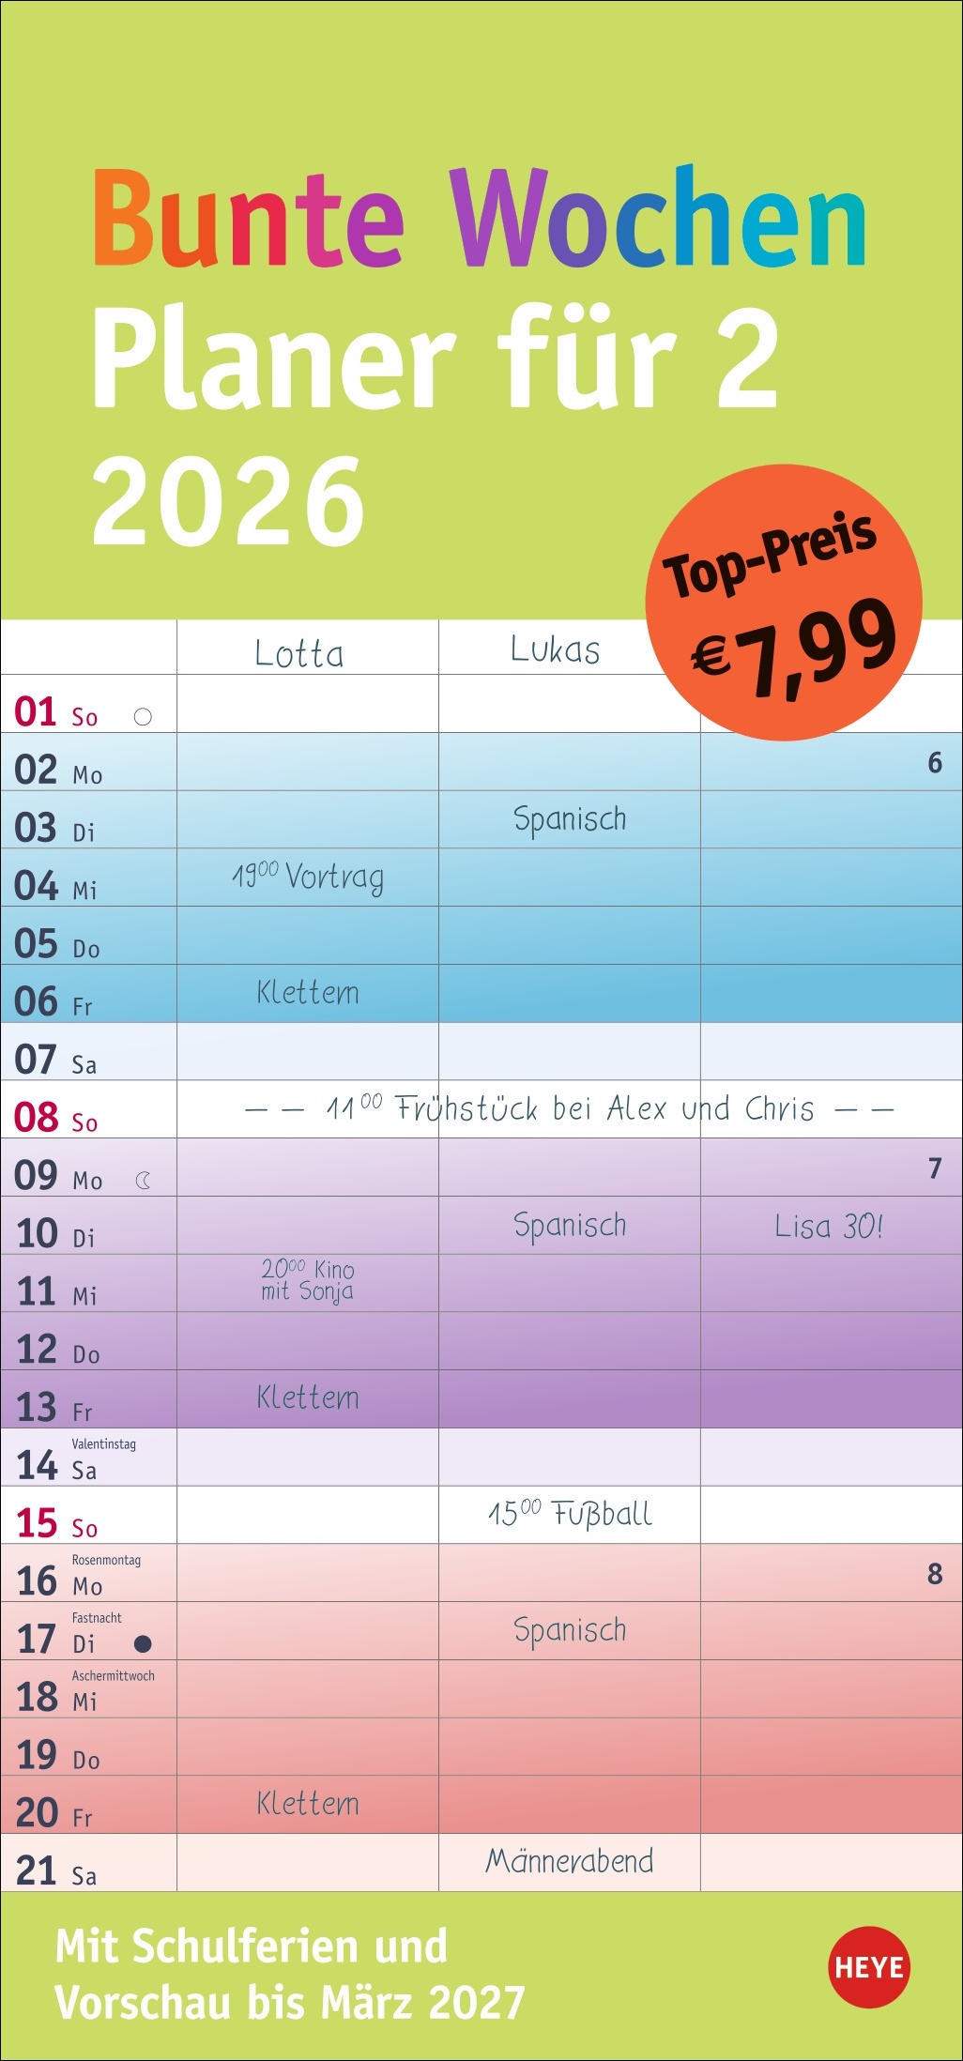This screenshot has width=963, height=2061.
Task: Click the Kino mit Sonja entry
Action: (x=308, y=1280)
